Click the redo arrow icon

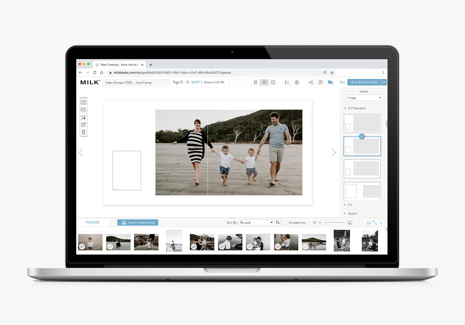(242, 82)
